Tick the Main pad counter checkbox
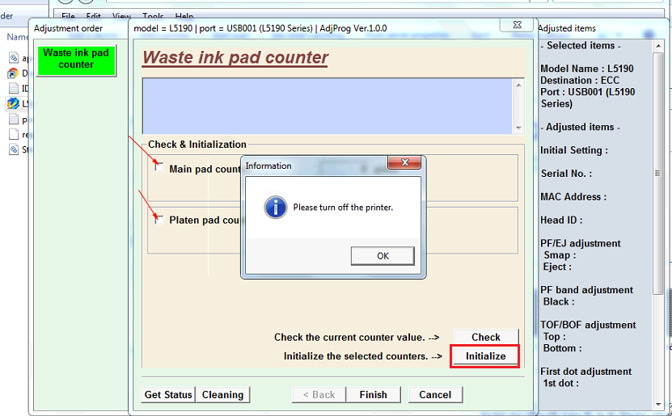The image size is (672, 416). pyautogui.click(x=159, y=167)
